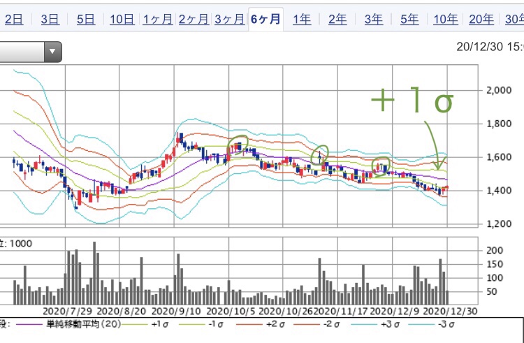The width and height of the screenshot is (524, 343).
Task: Switch to the 3日 range tab
Action: [50, 20]
